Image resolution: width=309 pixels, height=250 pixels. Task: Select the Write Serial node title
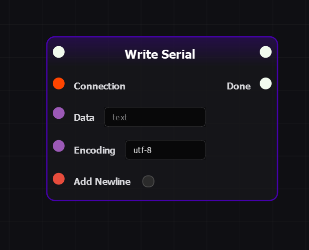pyautogui.click(x=159, y=54)
